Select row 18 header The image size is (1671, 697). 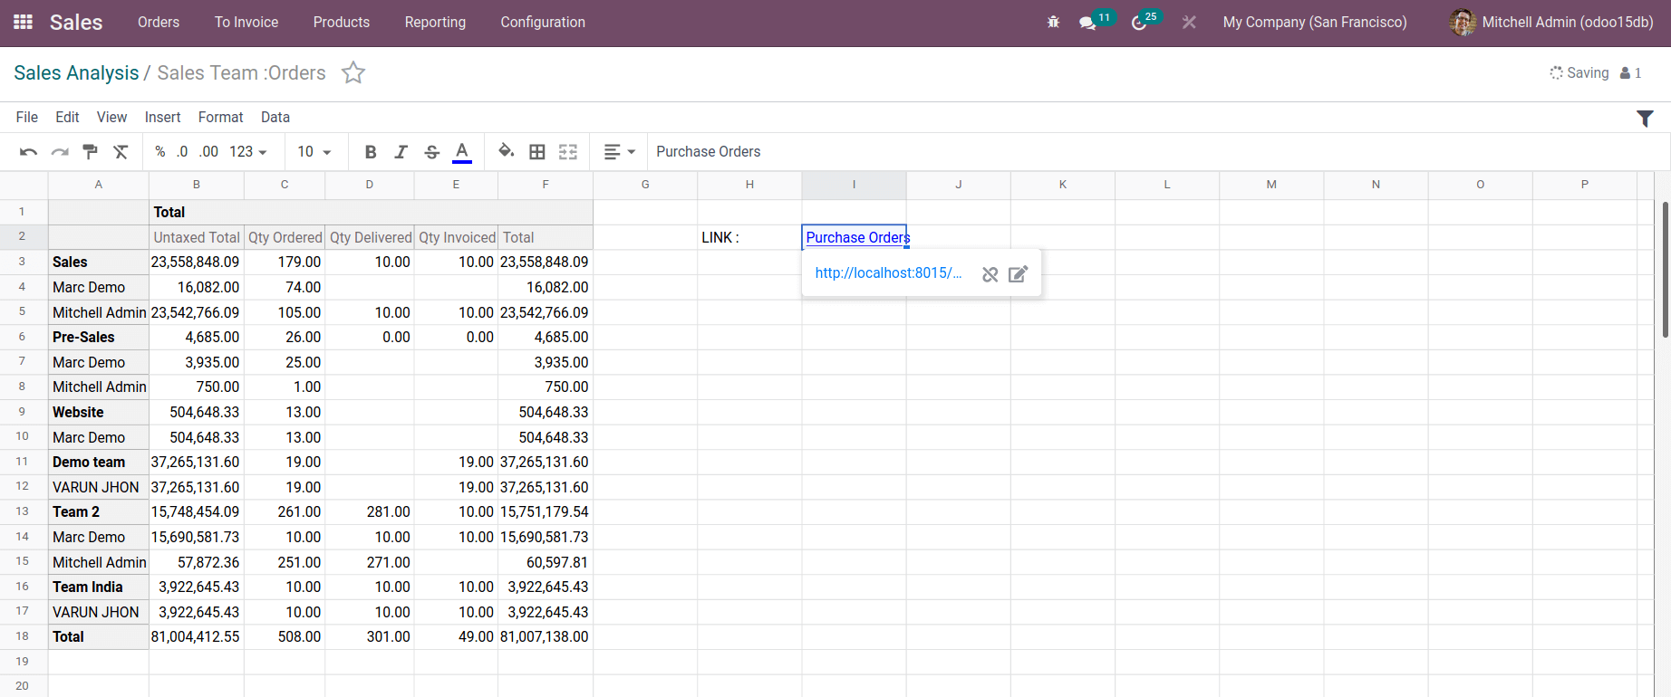click(24, 636)
